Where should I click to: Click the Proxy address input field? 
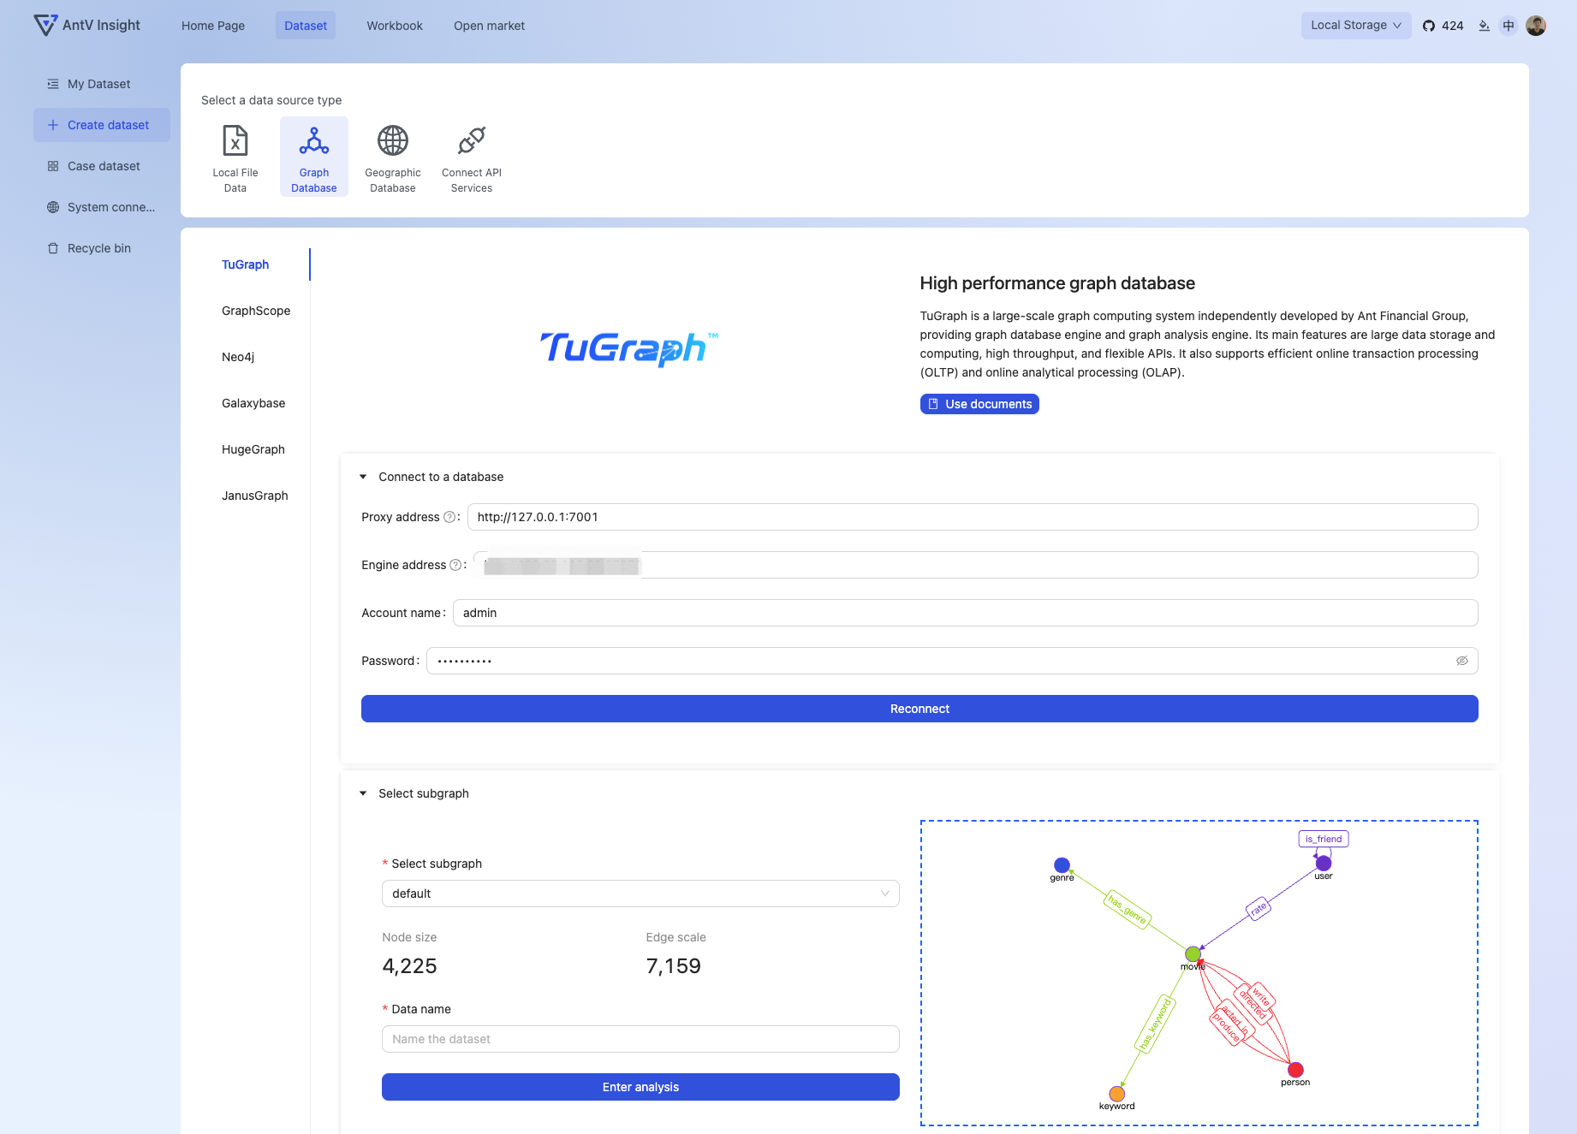[973, 517]
